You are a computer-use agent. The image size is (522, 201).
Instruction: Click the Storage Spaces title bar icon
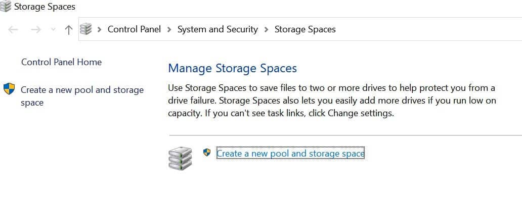click(x=5, y=6)
